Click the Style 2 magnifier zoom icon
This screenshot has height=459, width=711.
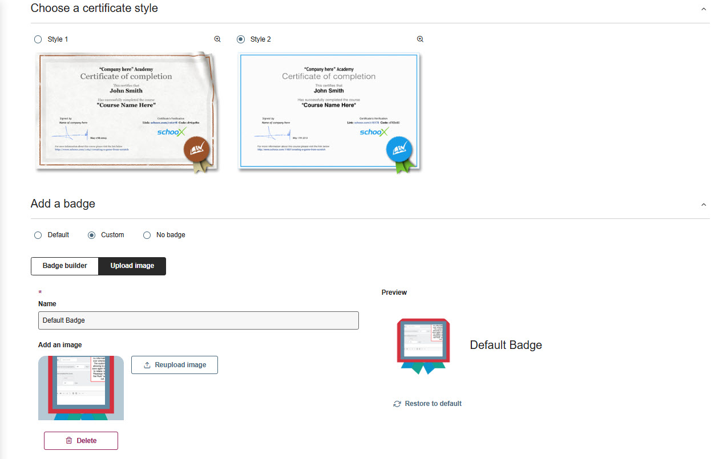(420, 39)
